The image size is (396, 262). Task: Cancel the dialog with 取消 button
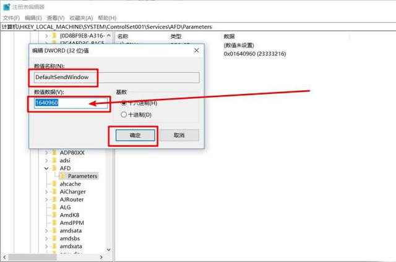pyautogui.click(x=179, y=135)
